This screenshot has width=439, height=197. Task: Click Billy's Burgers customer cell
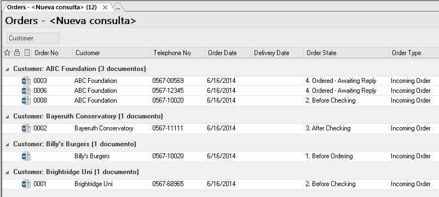(92, 156)
